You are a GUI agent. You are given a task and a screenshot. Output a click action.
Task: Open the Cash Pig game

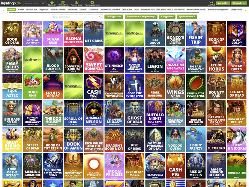[x=175, y=166]
